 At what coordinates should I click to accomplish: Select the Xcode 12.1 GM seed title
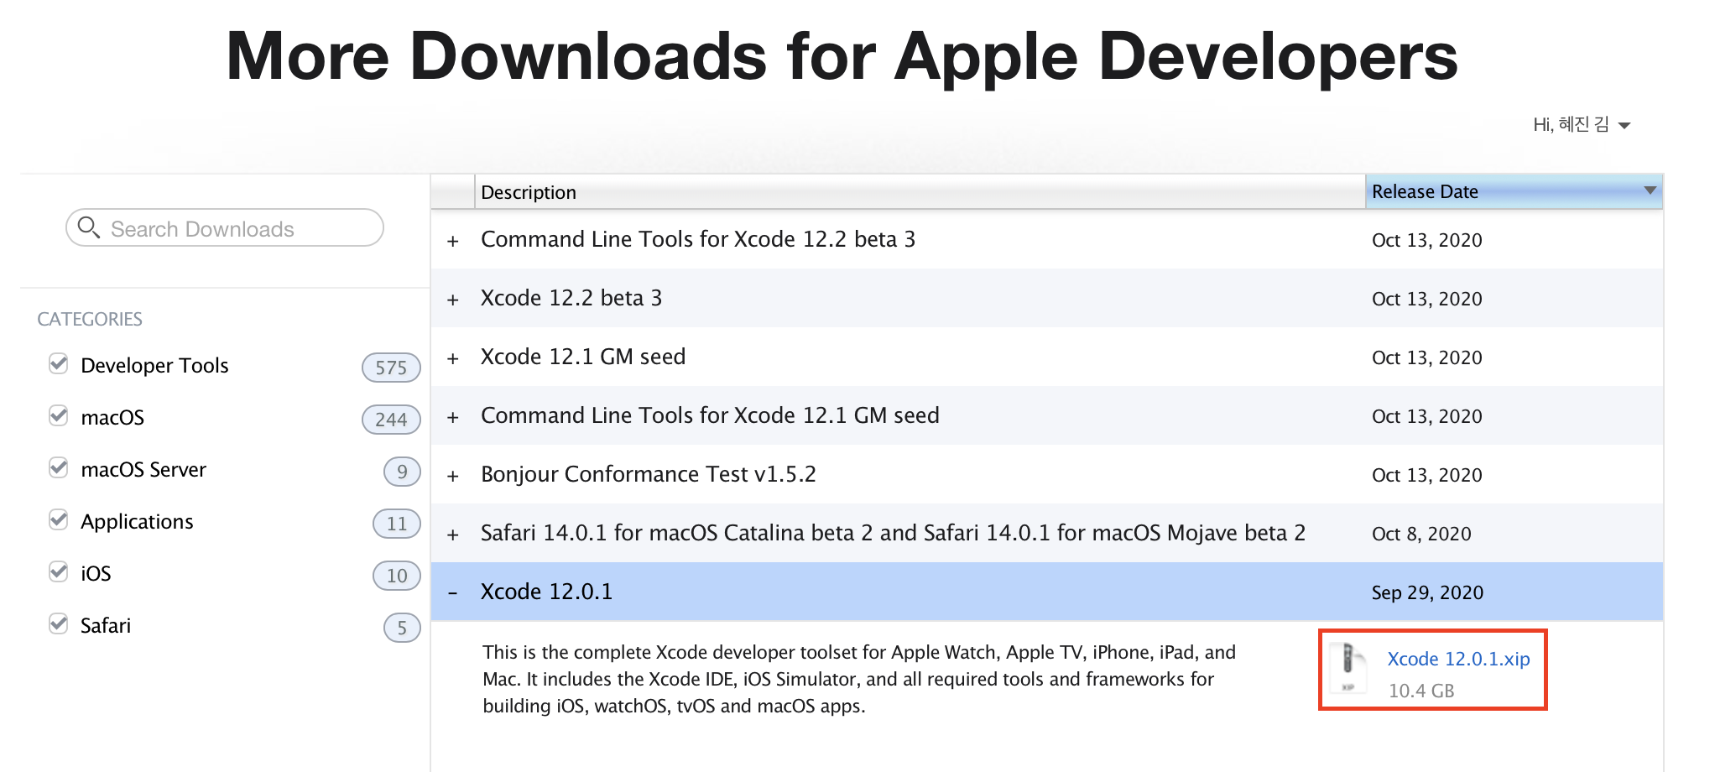(x=583, y=357)
